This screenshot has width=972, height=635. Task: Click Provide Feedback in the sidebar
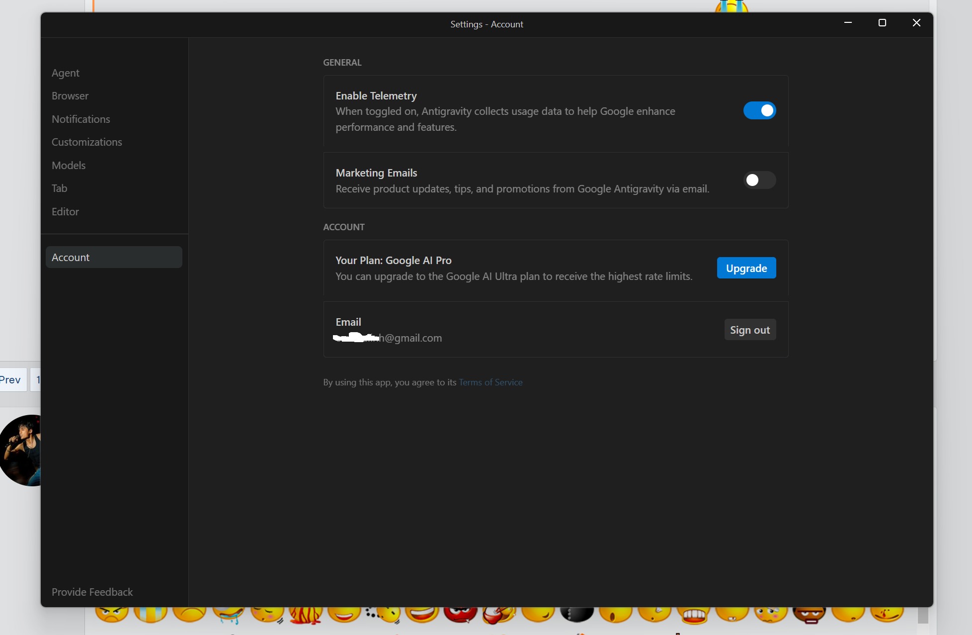point(92,592)
